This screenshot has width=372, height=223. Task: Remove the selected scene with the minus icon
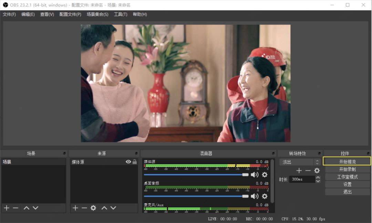[x=15, y=208]
